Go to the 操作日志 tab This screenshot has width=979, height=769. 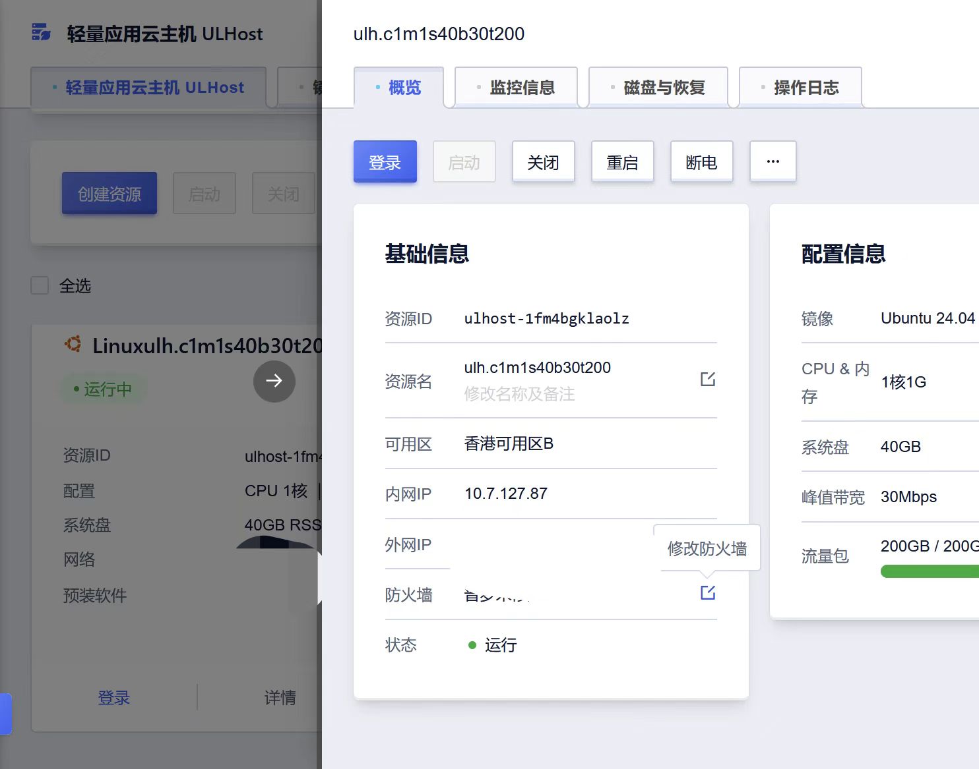coord(800,88)
